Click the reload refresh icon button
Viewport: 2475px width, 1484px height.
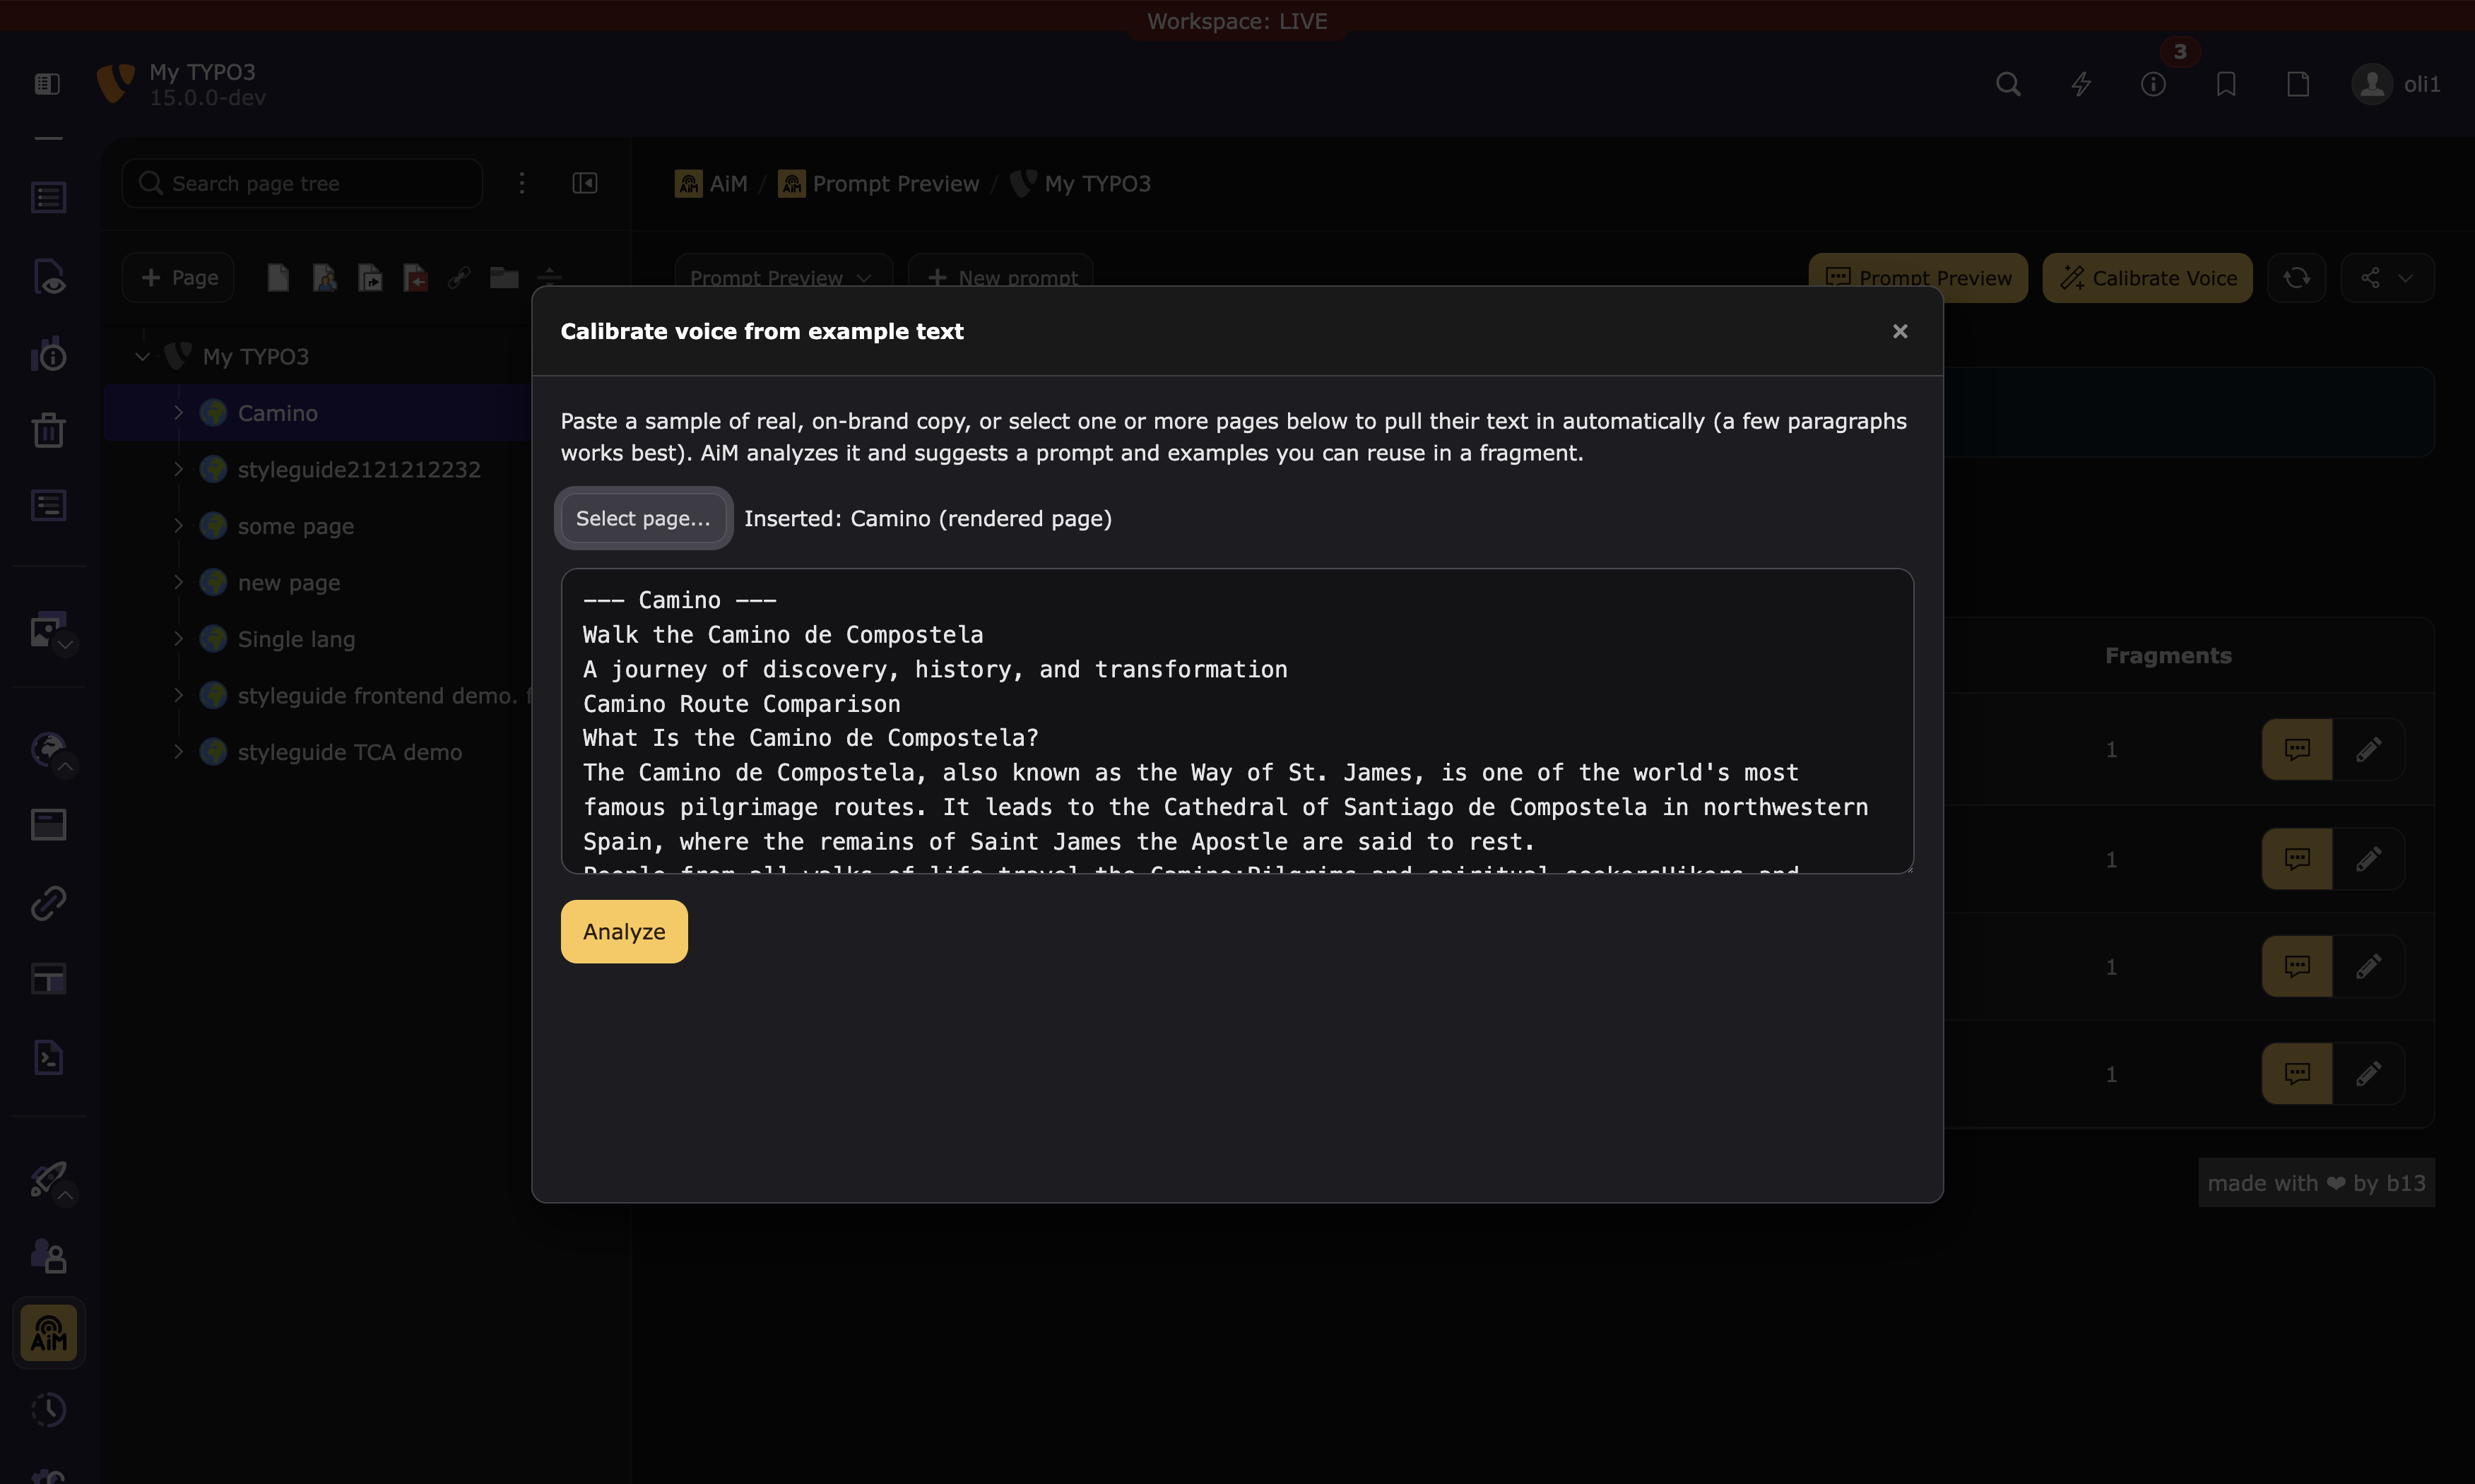[2296, 278]
